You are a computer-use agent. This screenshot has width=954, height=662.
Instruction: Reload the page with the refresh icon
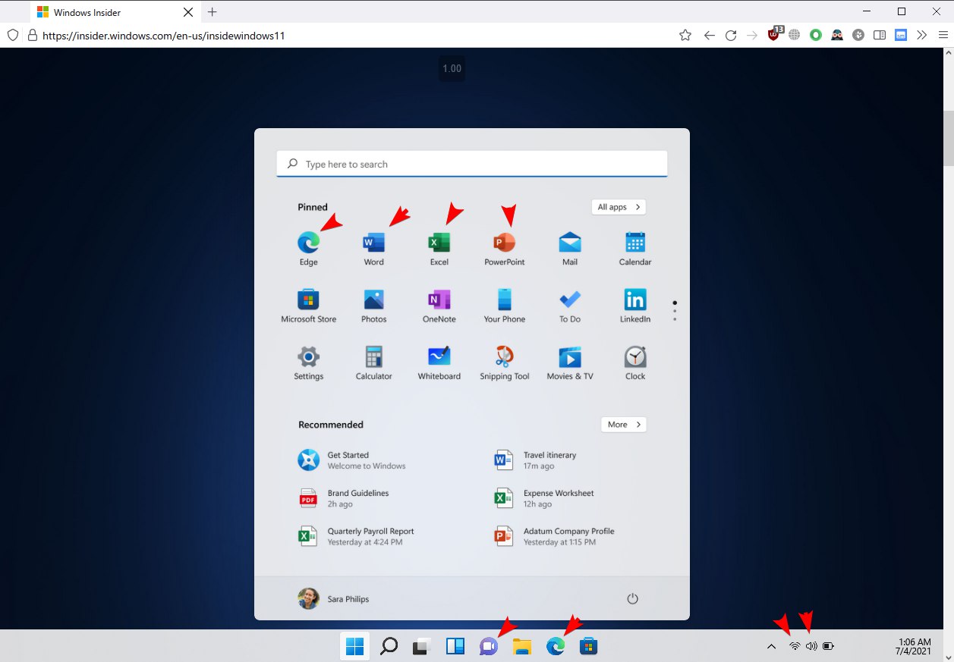[731, 35]
